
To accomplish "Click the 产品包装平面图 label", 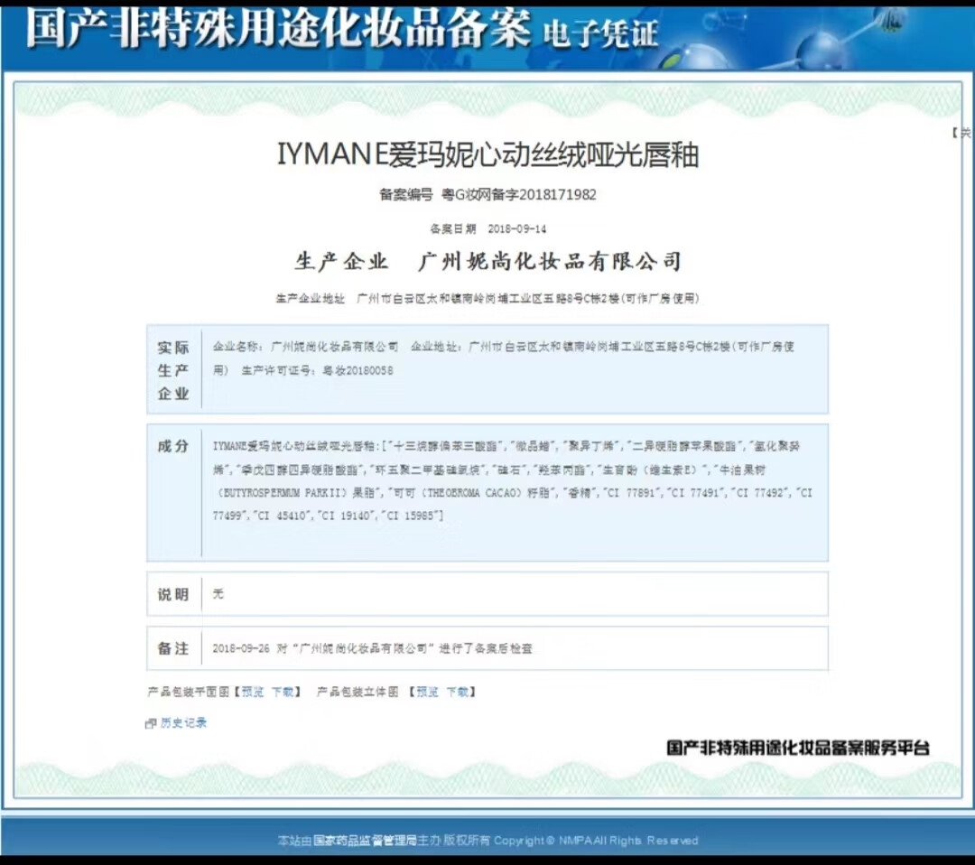I will coord(189,692).
